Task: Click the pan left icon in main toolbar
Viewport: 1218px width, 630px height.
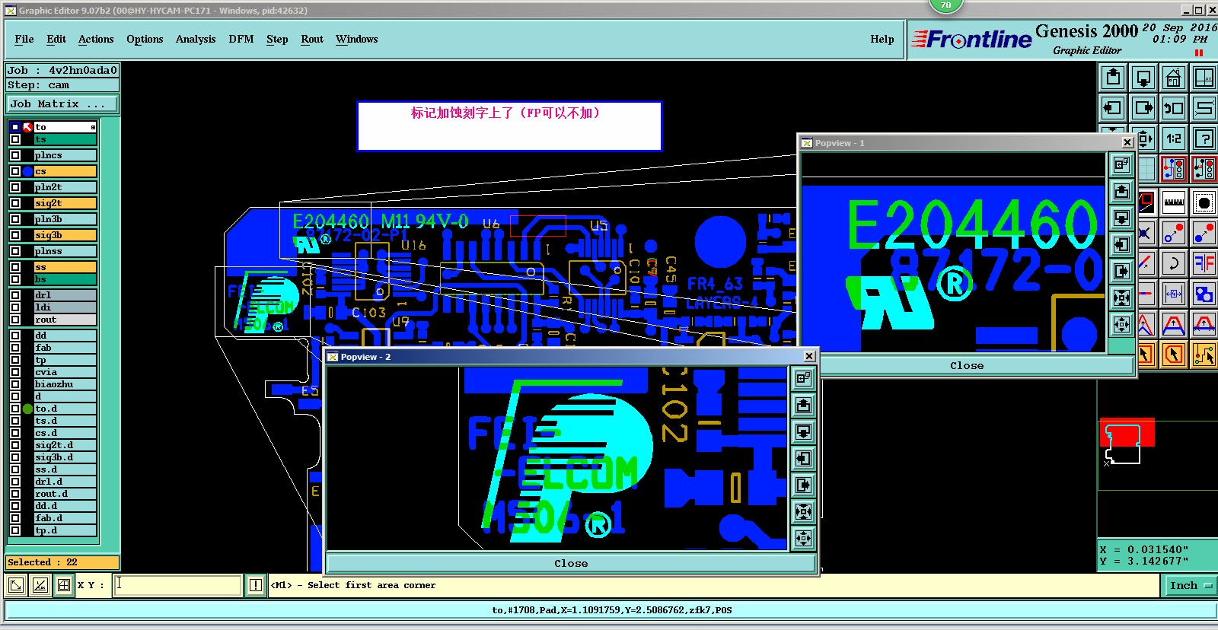Action: point(1113,108)
